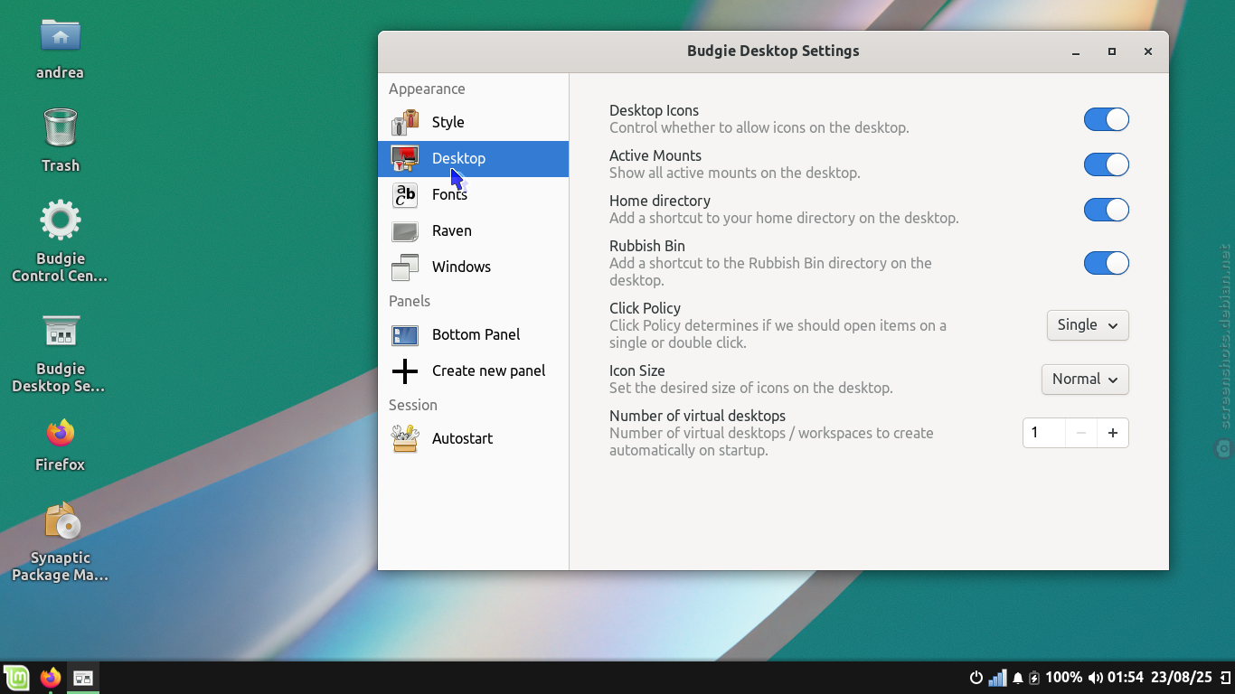Select Bottom Panel in sidebar

pyautogui.click(x=473, y=334)
